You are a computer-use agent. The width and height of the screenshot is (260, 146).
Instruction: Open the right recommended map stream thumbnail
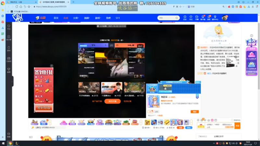coord(134,88)
